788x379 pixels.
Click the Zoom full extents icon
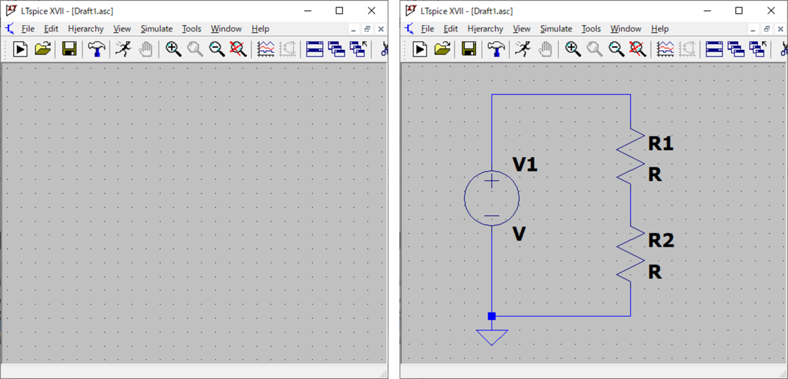(238, 49)
